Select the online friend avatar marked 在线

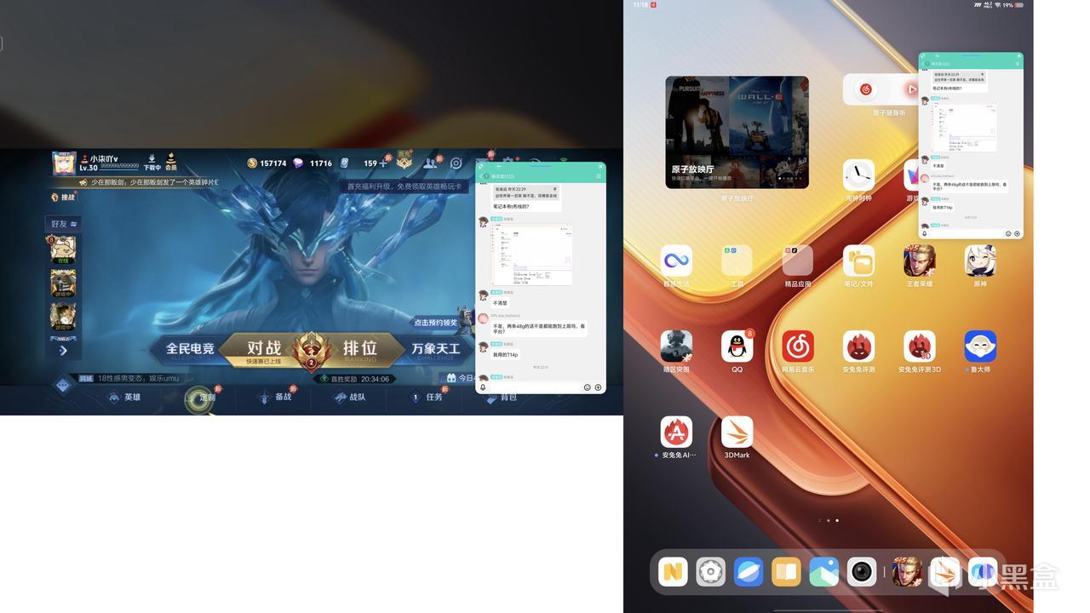coord(62,249)
